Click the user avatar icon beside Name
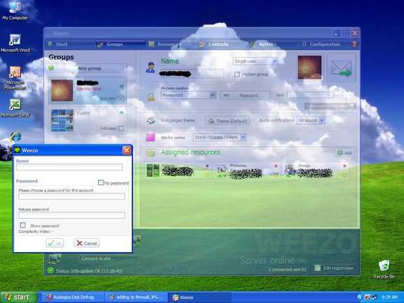Image resolution: width=404 pixels, height=303 pixels. (x=151, y=68)
